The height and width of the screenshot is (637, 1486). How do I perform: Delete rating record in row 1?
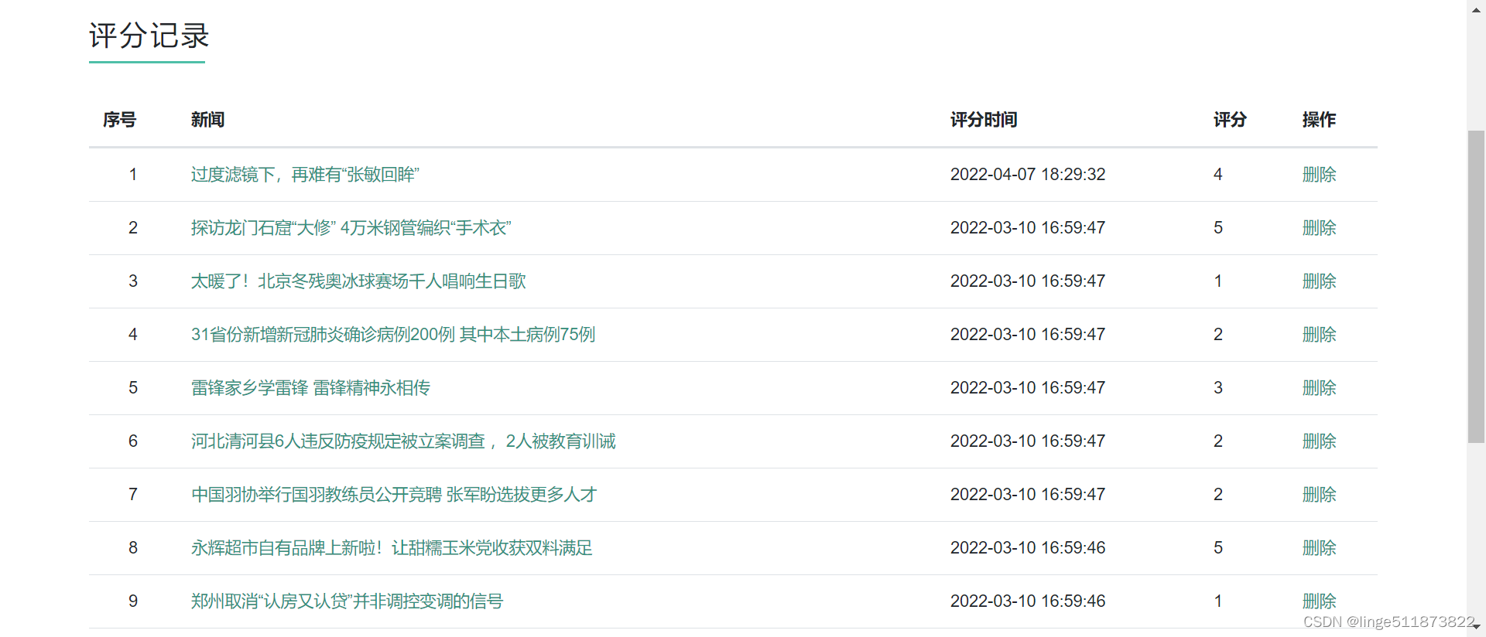[1319, 175]
